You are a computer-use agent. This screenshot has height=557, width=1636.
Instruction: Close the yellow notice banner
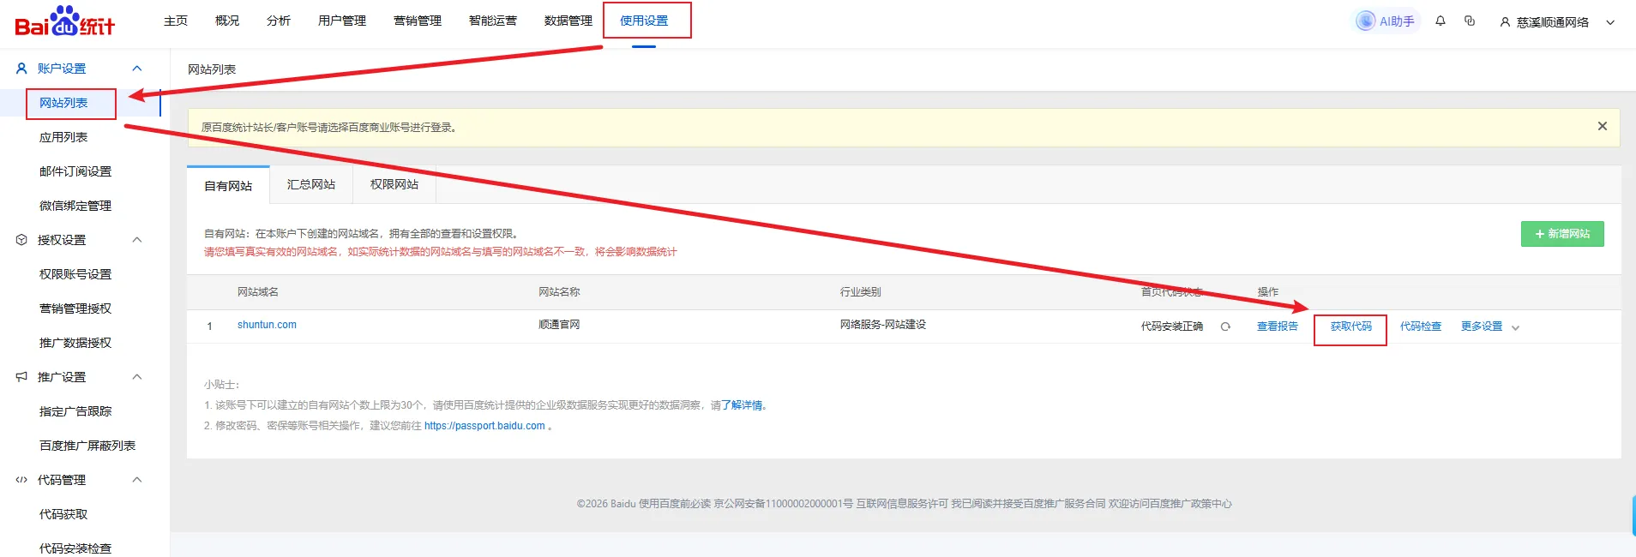pos(1602,126)
